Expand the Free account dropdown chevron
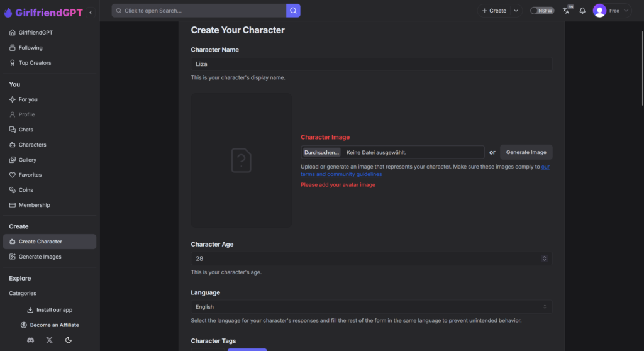Viewport: 644px width, 351px height. point(626,11)
